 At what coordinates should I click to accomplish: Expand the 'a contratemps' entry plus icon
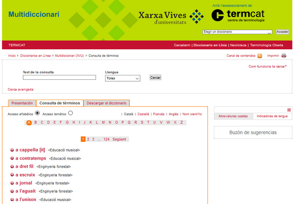click(x=12, y=158)
